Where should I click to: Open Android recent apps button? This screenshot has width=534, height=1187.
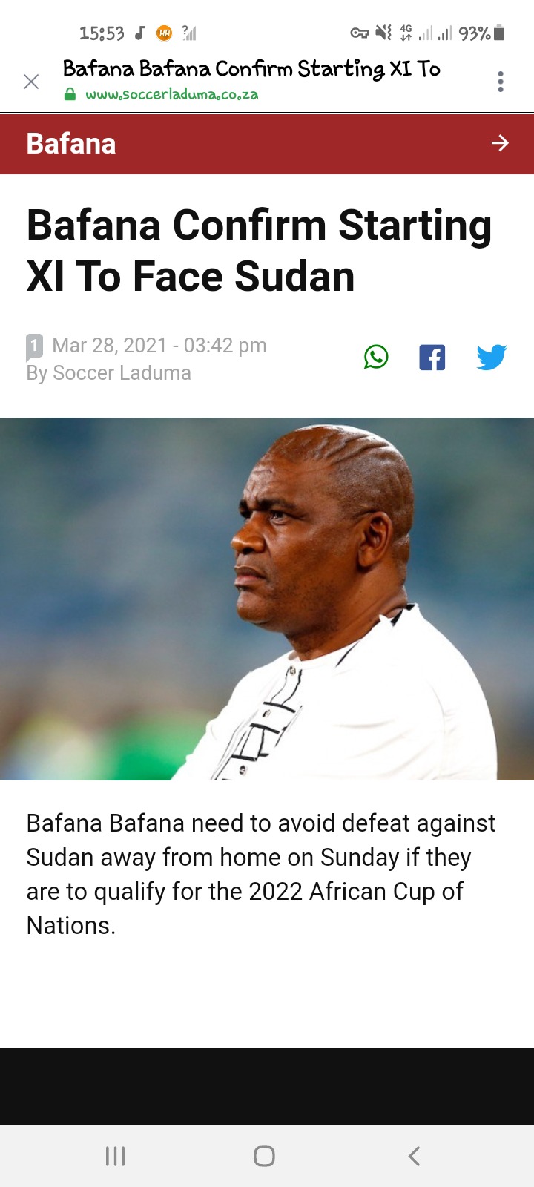pos(115,1156)
